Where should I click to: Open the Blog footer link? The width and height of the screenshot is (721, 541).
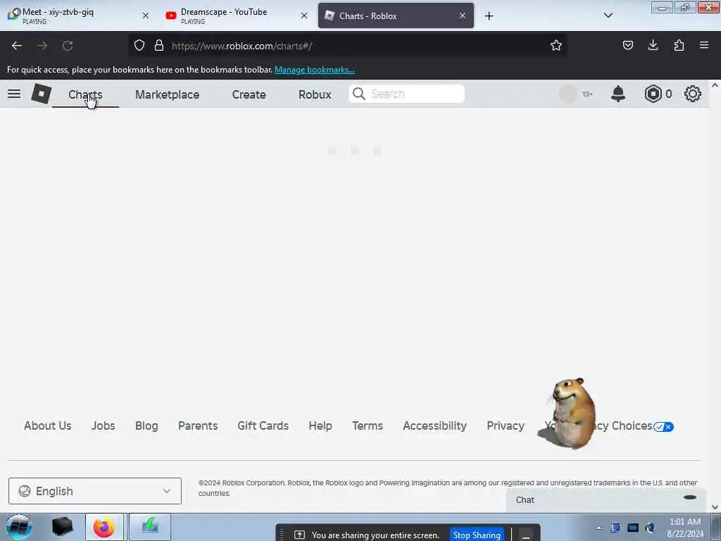click(146, 426)
